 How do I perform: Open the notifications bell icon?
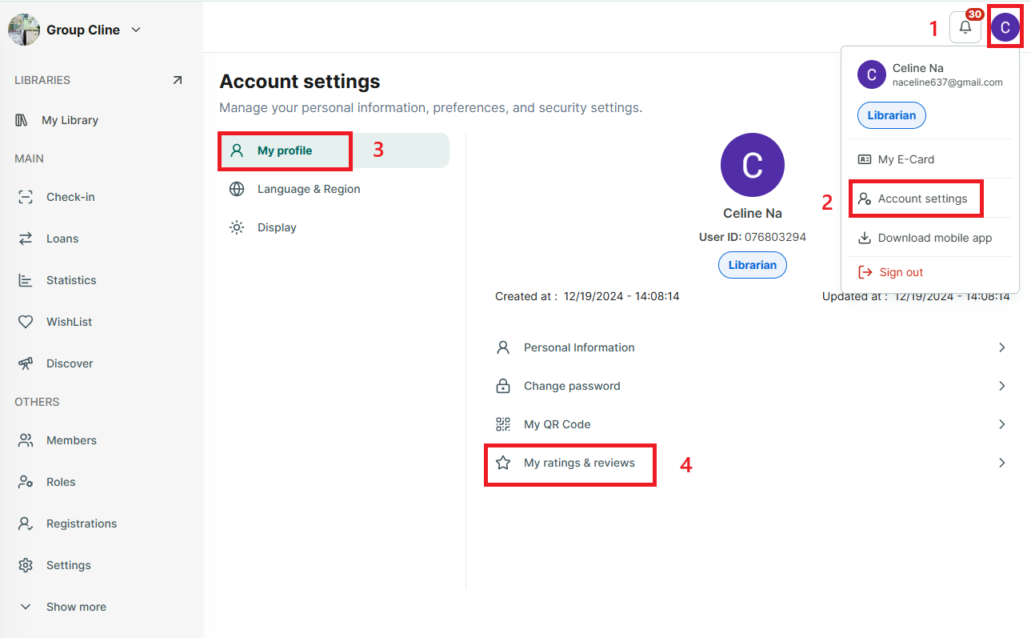tap(965, 27)
